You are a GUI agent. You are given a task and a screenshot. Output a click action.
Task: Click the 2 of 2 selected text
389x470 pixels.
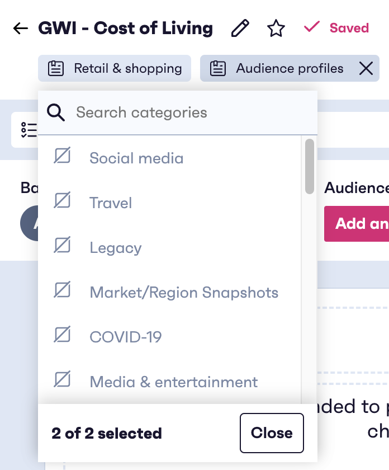[107, 433]
